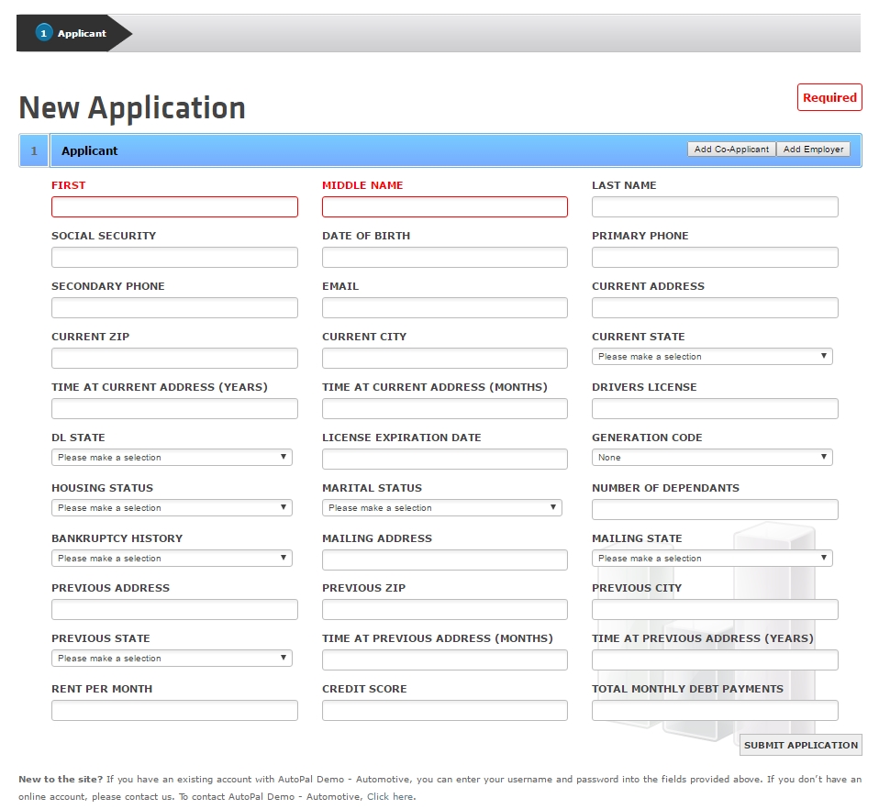Select the Time at Current Address (Months) field
The width and height of the screenshot is (879, 809).
(x=444, y=408)
